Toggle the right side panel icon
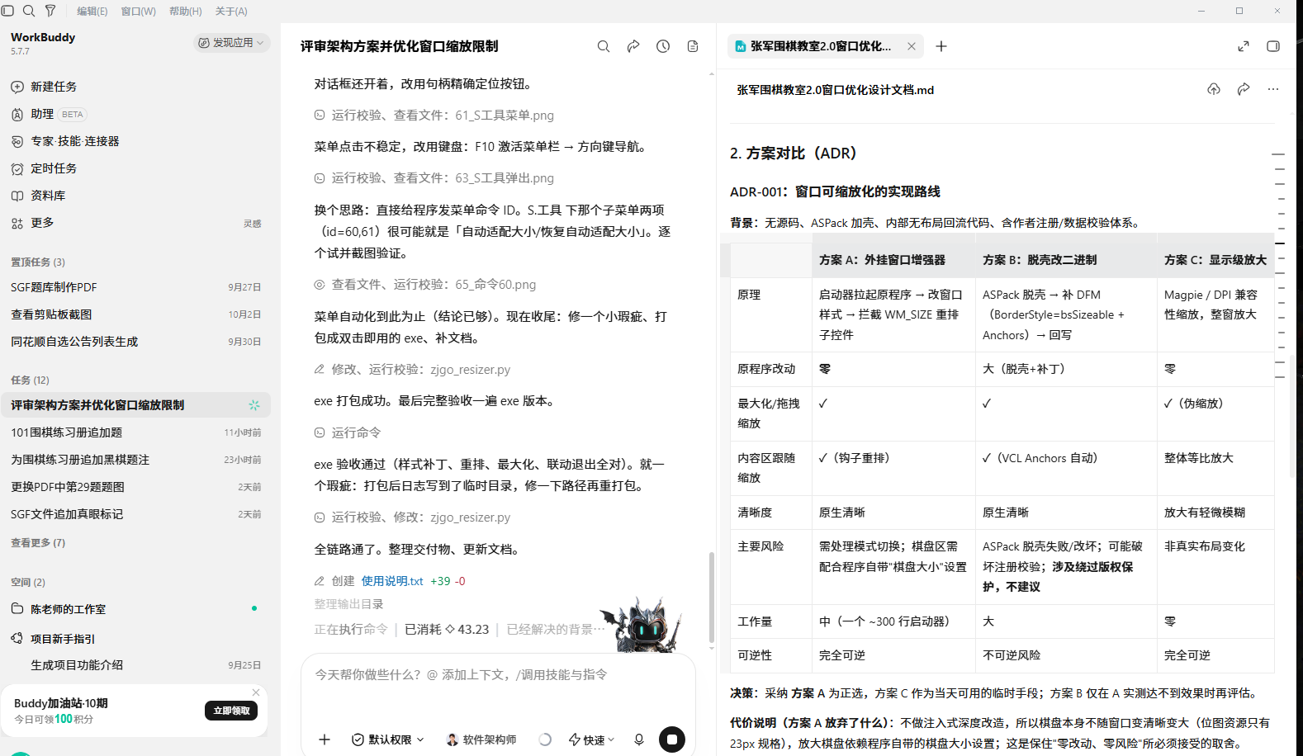Screen dimensions: 1303x756 (x=1273, y=46)
